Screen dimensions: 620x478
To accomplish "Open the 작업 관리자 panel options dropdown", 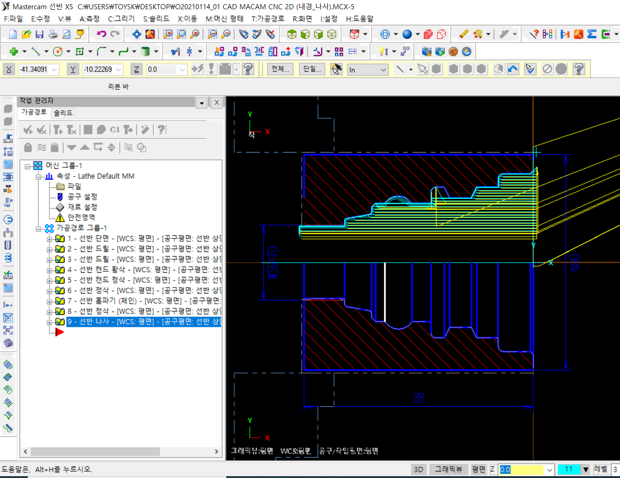I will tap(202, 103).
